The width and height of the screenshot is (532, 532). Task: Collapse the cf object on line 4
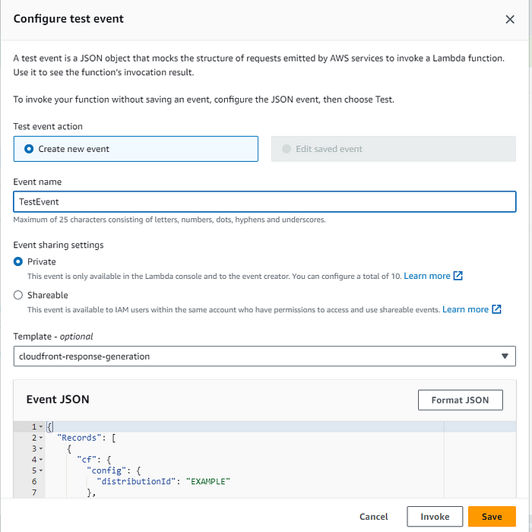coord(41,460)
